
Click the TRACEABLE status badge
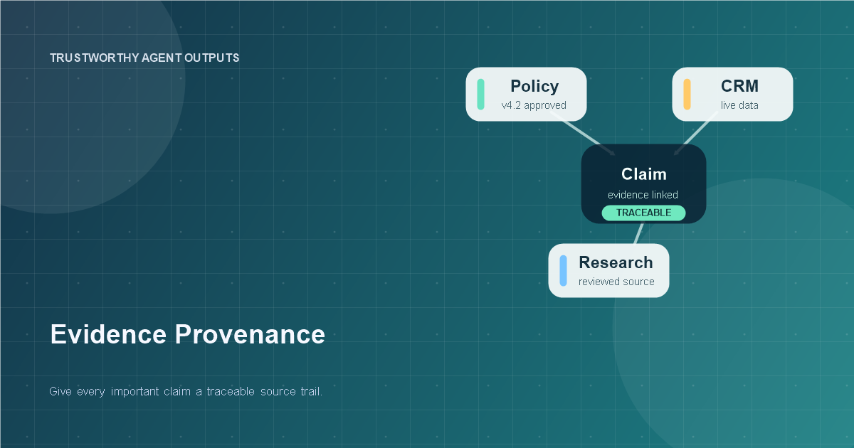tap(643, 213)
